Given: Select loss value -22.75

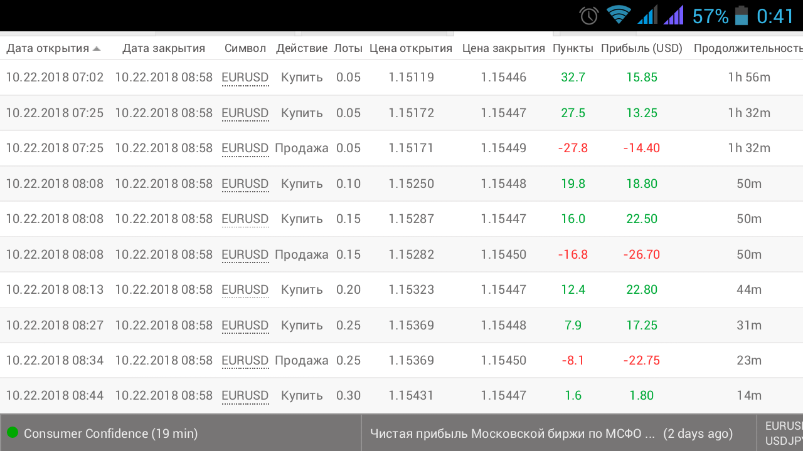Looking at the screenshot, I should [x=642, y=361].
